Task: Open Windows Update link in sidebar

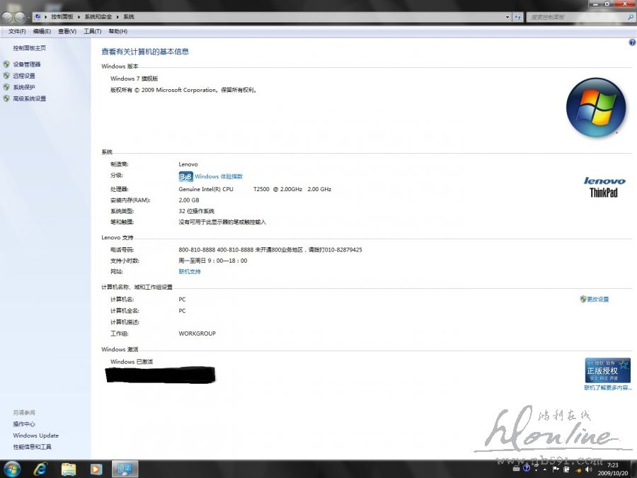Action: [x=36, y=436]
